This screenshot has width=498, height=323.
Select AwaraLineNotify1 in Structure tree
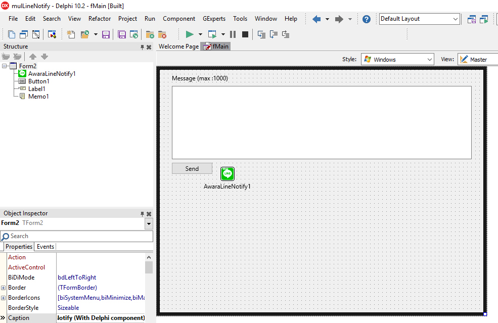(x=52, y=74)
